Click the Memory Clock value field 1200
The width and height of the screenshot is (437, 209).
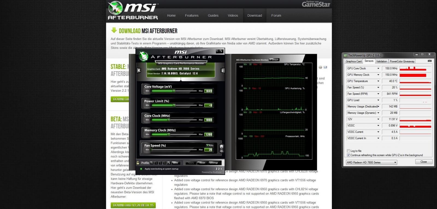209,135
